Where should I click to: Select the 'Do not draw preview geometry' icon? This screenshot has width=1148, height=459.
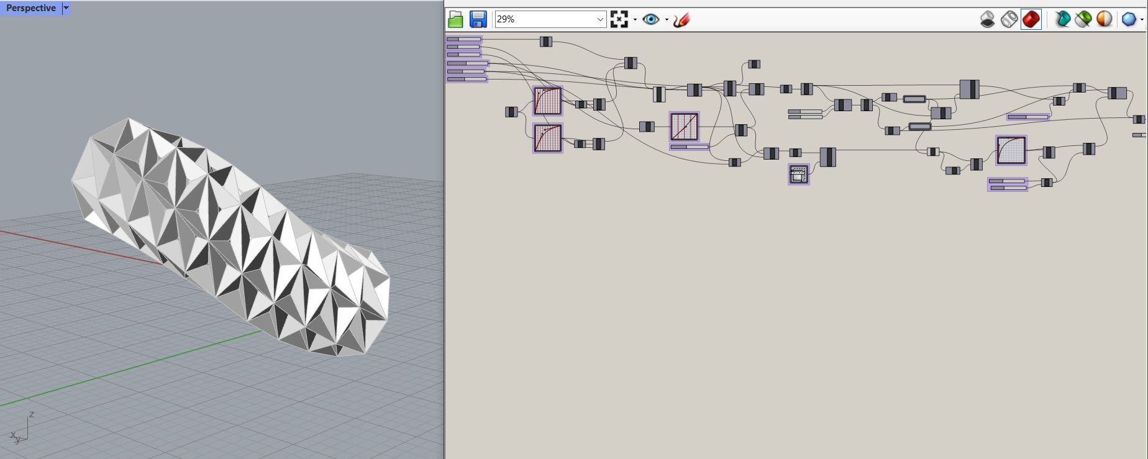[987, 19]
